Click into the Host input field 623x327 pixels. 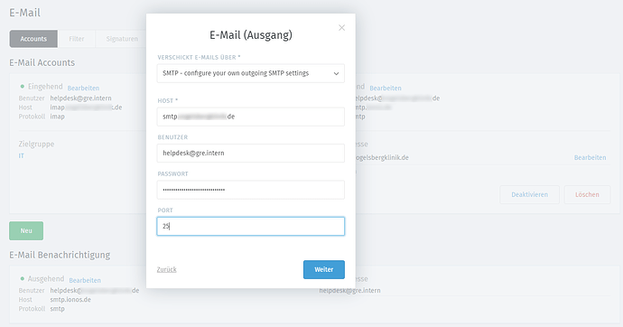(x=251, y=117)
